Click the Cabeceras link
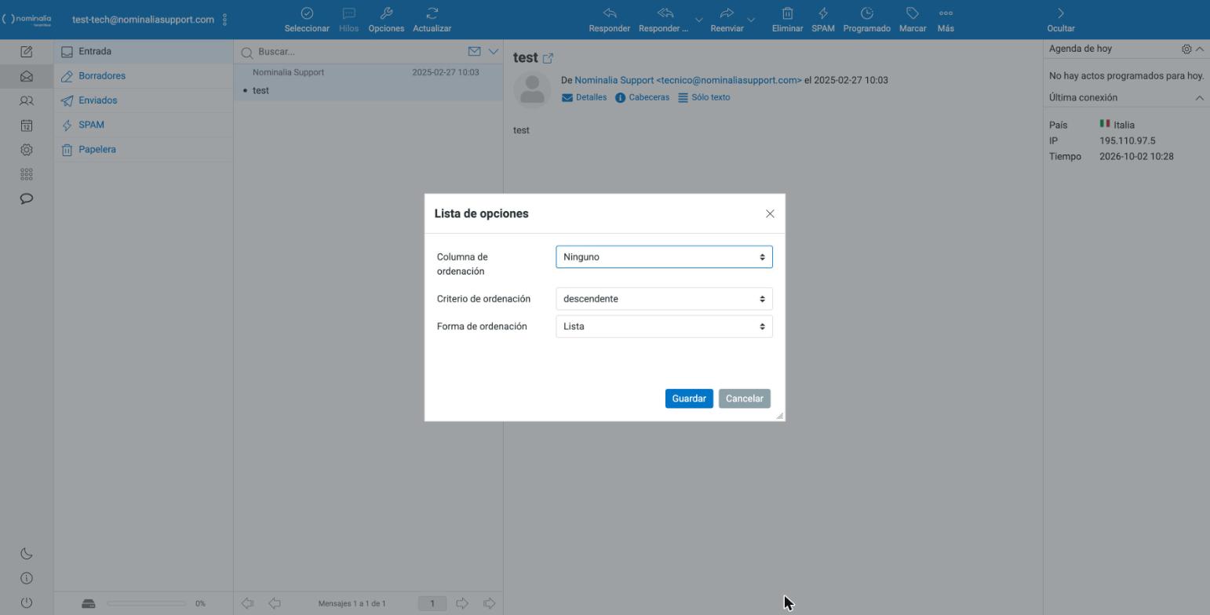The height and width of the screenshot is (615, 1210). click(x=642, y=98)
